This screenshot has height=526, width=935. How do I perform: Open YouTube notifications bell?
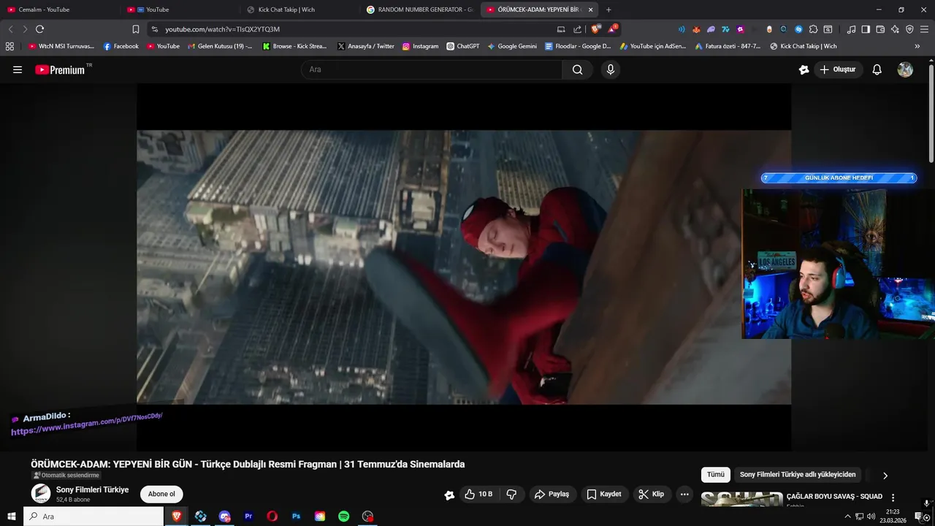[x=877, y=69]
